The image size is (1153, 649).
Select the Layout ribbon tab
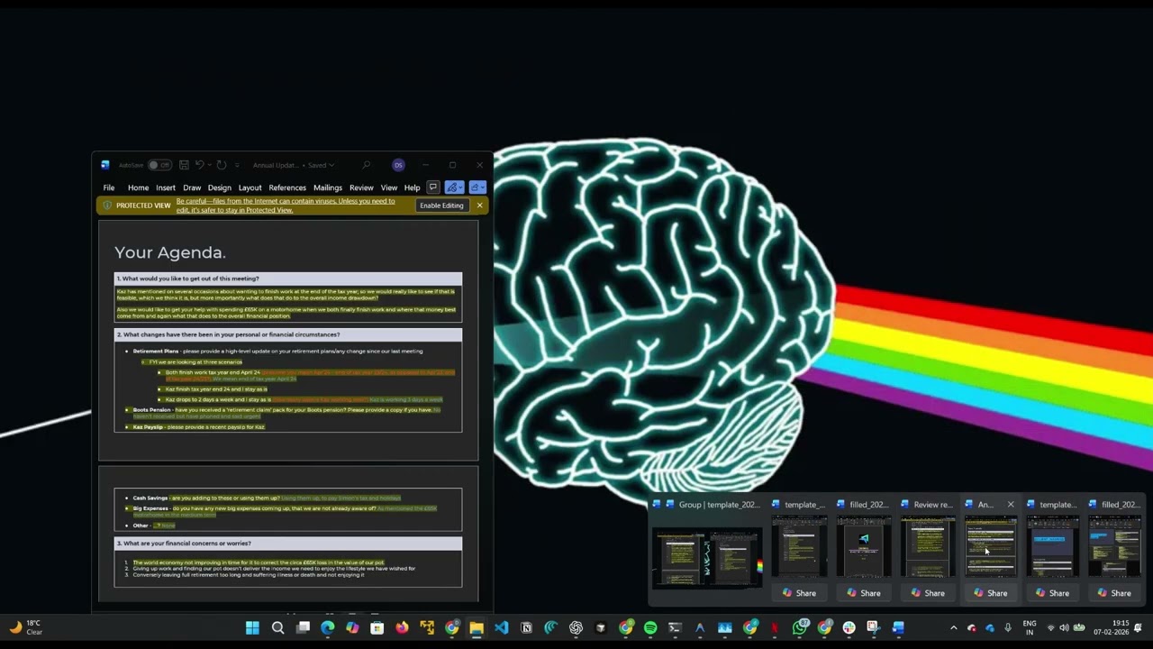point(250,187)
